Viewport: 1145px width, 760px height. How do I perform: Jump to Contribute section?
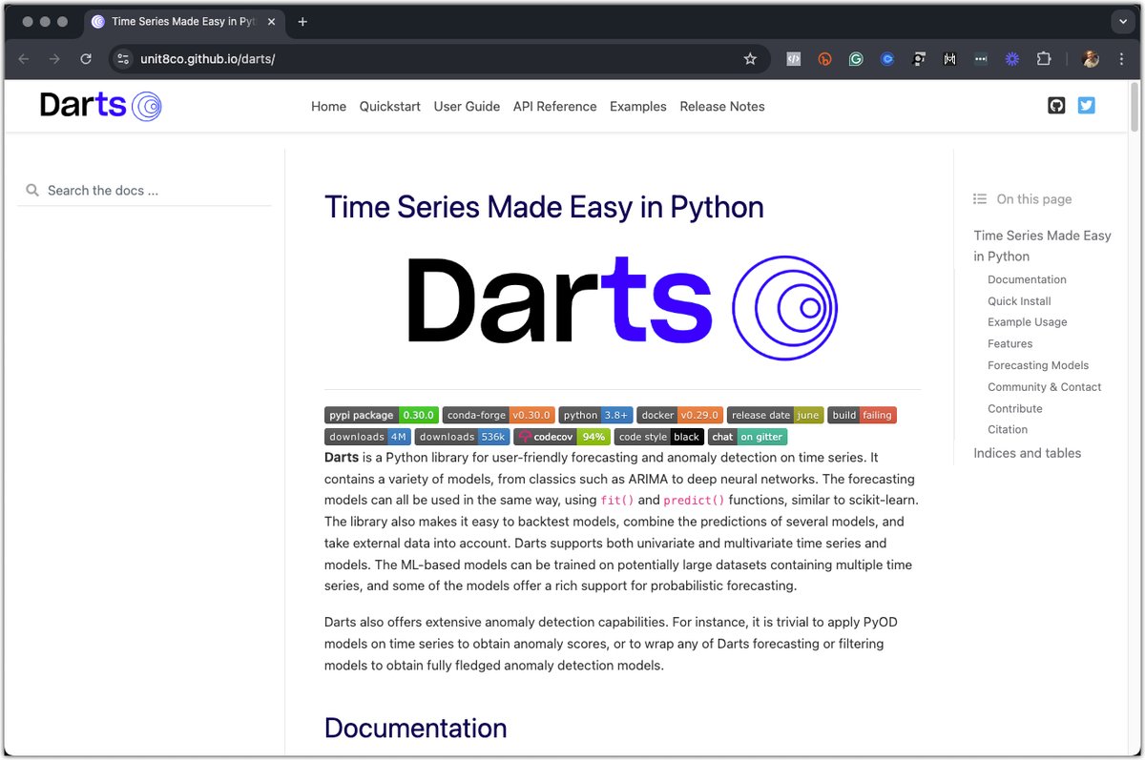point(1015,409)
